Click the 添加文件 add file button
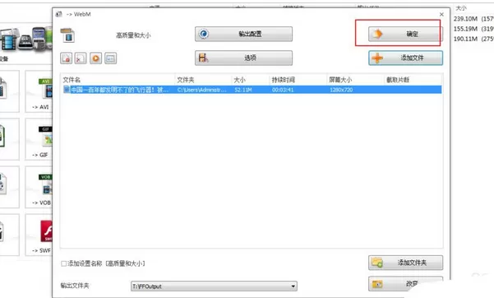The width and height of the screenshot is (494, 298). [x=405, y=58]
